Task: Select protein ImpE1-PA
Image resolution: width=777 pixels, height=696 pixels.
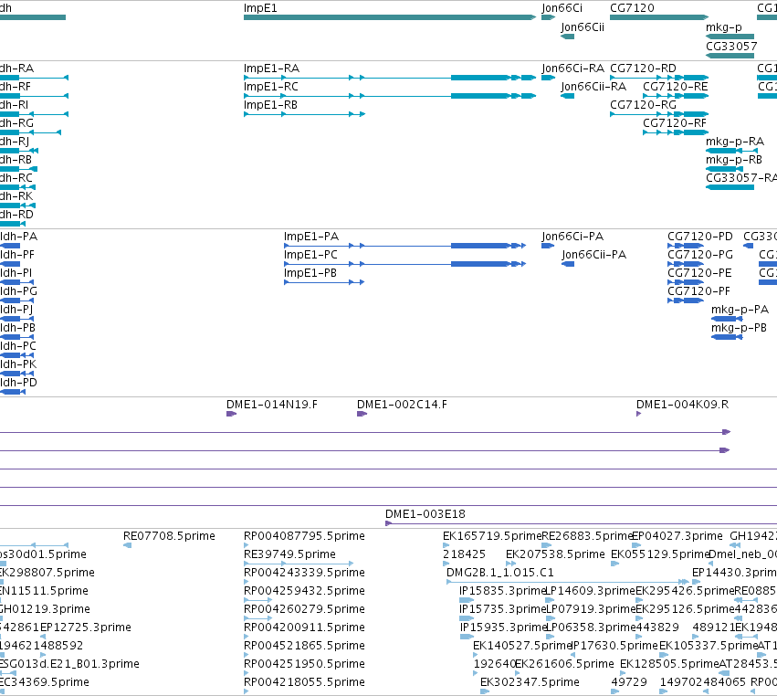Action: click(311, 236)
